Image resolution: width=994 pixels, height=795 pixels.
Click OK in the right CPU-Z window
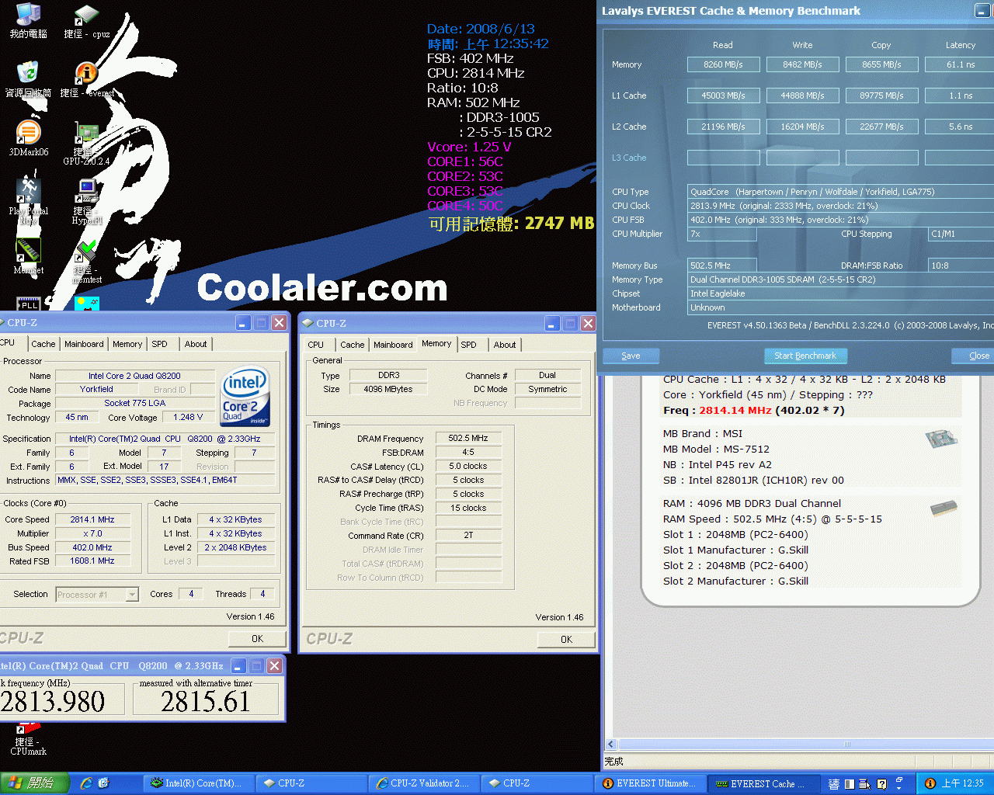[566, 640]
